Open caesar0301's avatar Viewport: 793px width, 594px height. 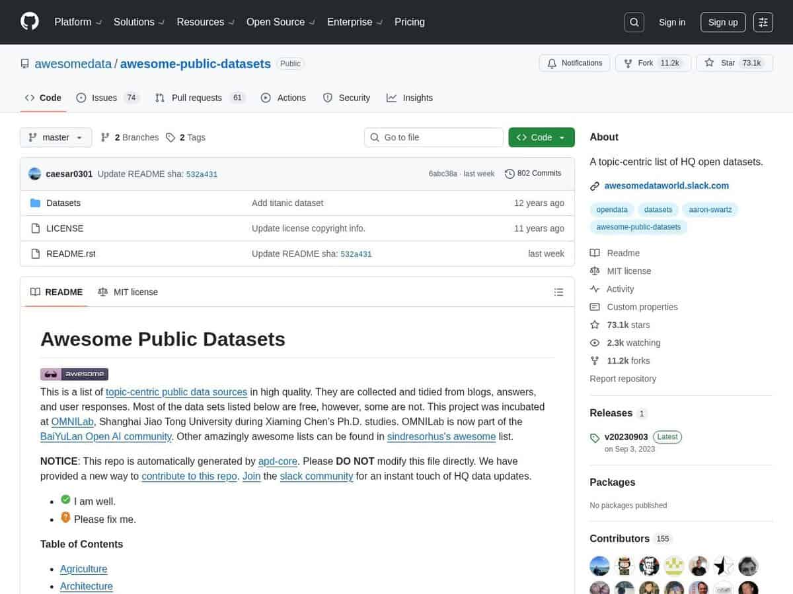[x=35, y=174]
